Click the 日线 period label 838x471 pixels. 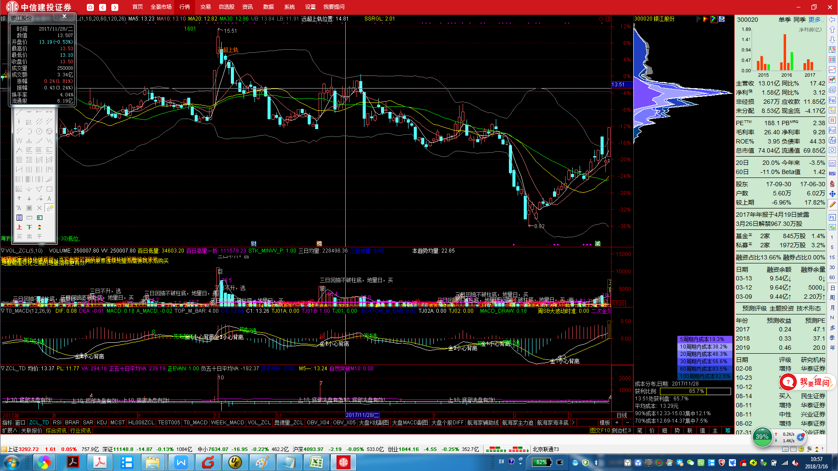[622, 415]
